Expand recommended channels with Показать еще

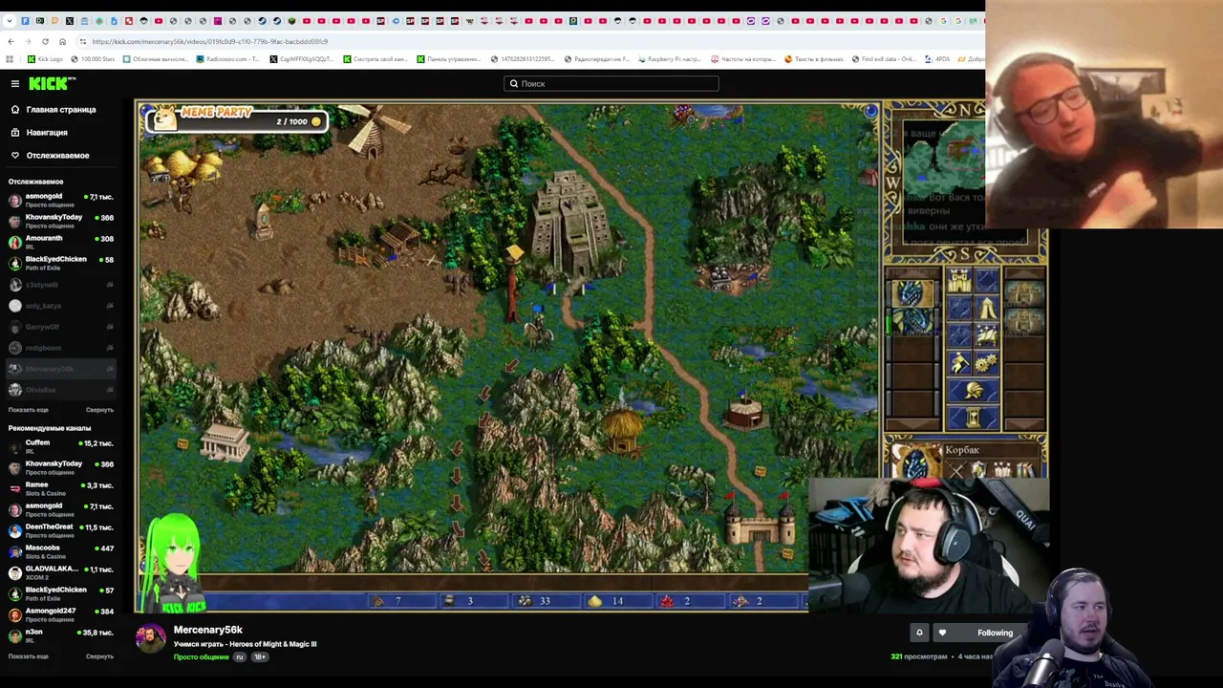[x=29, y=656]
